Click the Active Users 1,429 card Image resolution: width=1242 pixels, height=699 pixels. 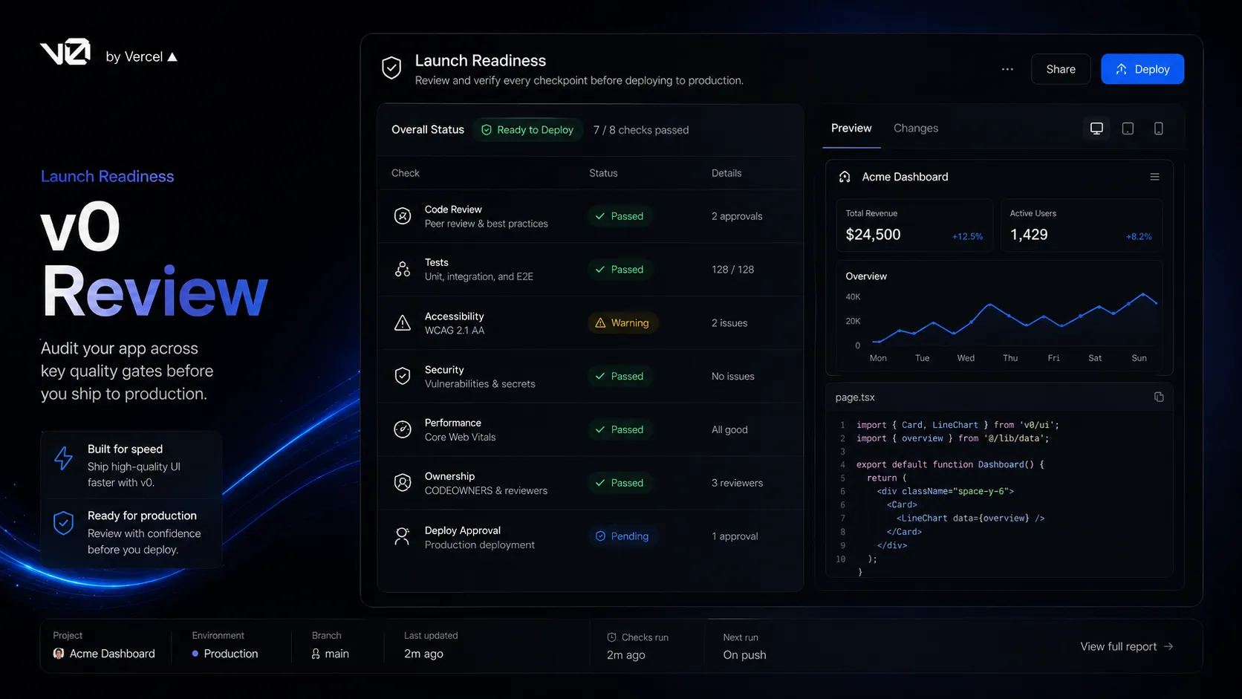point(1082,225)
